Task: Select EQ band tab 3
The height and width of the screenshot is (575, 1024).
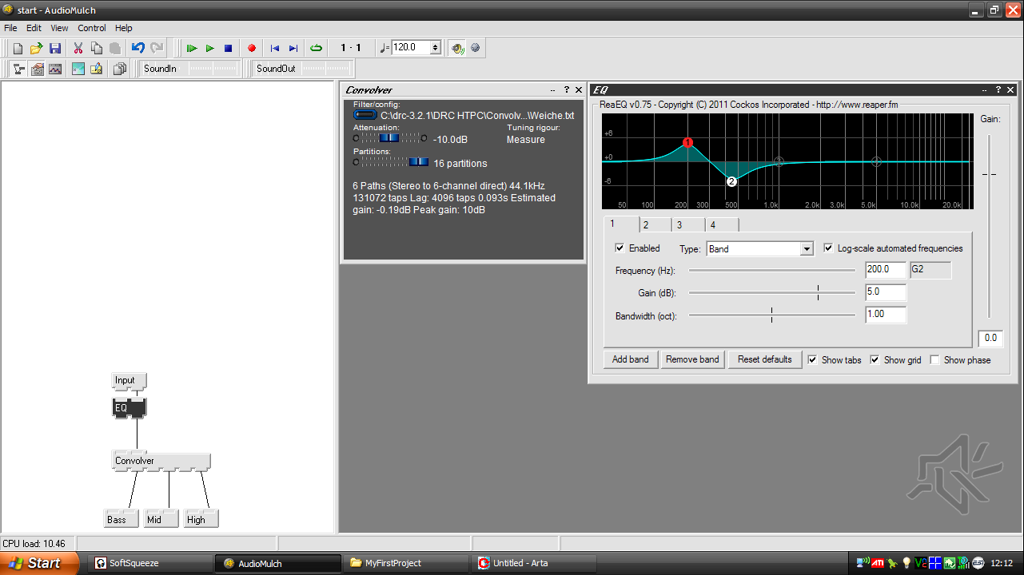Action: 687,225
